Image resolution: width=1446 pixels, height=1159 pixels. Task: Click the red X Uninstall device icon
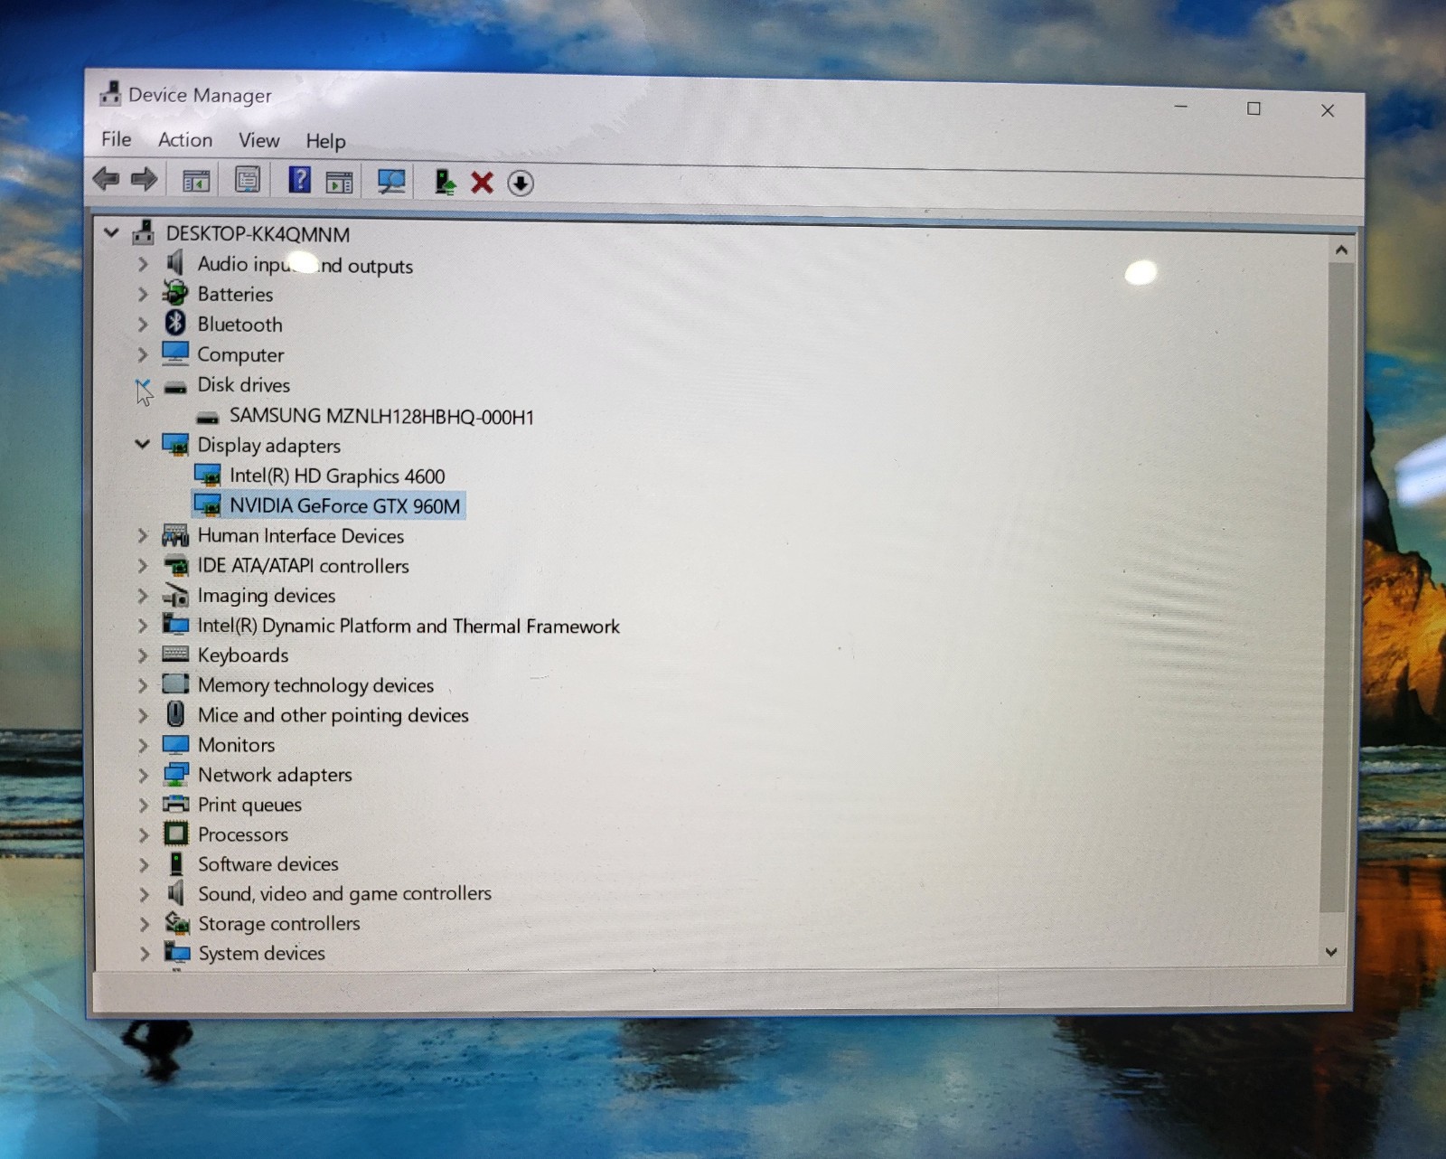(x=483, y=184)
